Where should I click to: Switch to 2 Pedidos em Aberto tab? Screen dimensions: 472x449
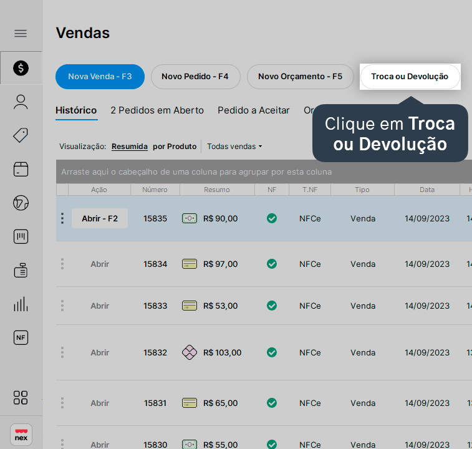[x=157, y=110]
